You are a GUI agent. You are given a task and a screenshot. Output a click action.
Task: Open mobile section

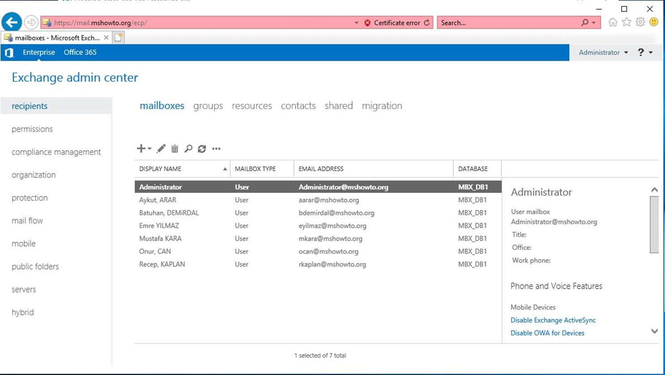[x=24, y=244]
